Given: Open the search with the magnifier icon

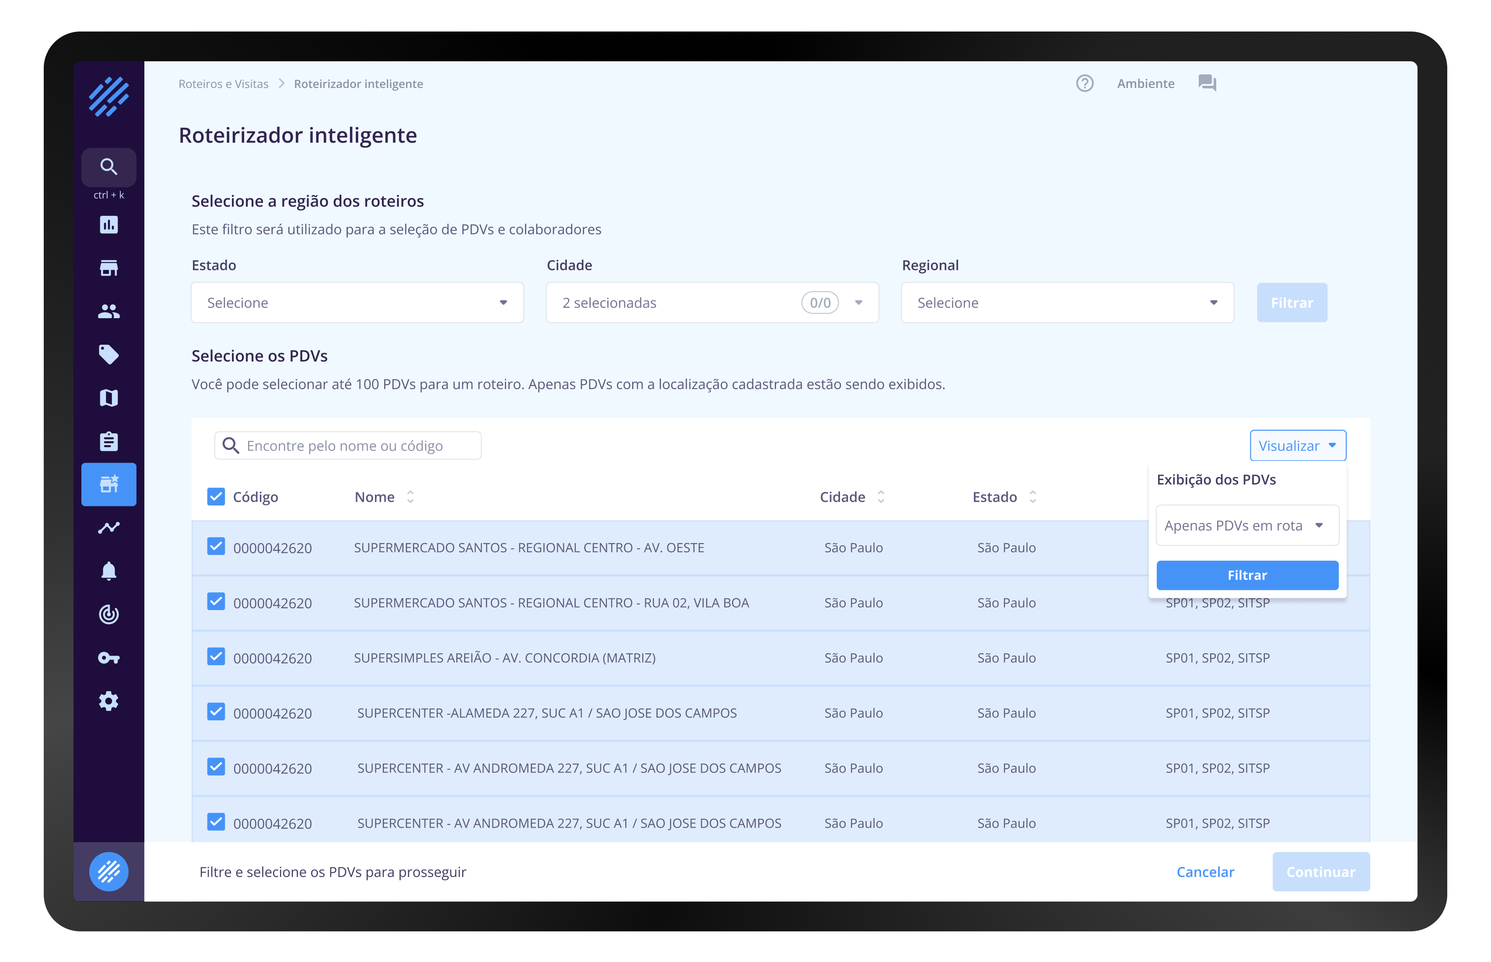Looking at the screenshot, I should pos(108,167).
